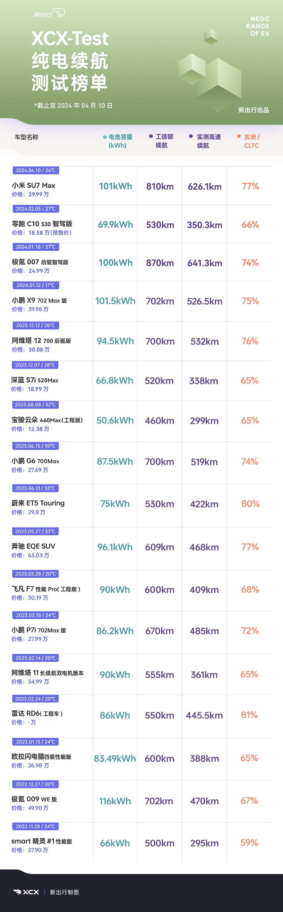This screenshot has height=912, width=283.
Task: Click 奔驰 EQE SUV price 63.03 万
Action: click(30, 556)
